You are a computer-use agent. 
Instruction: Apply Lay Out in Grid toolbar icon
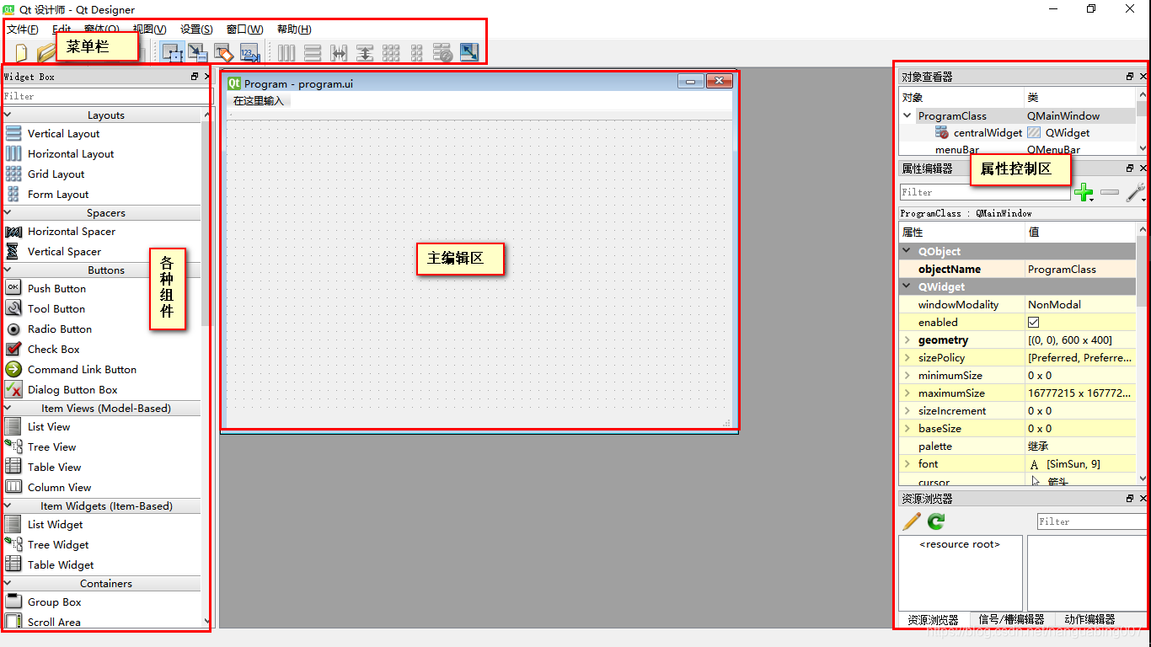(391, 53)
